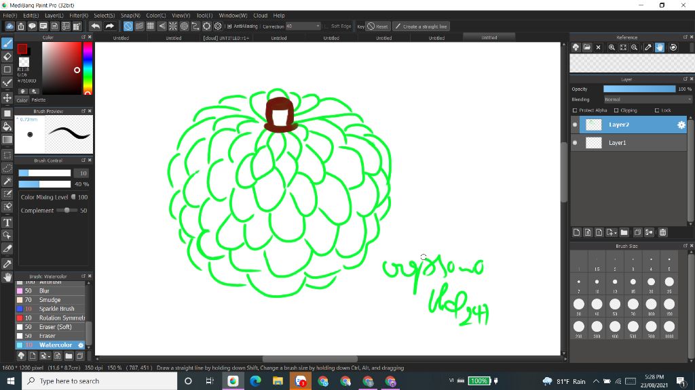Hide Layer1 visibility dot
Image resolution: width=695 pixels, height=390 pixels.
coord(575,143)
